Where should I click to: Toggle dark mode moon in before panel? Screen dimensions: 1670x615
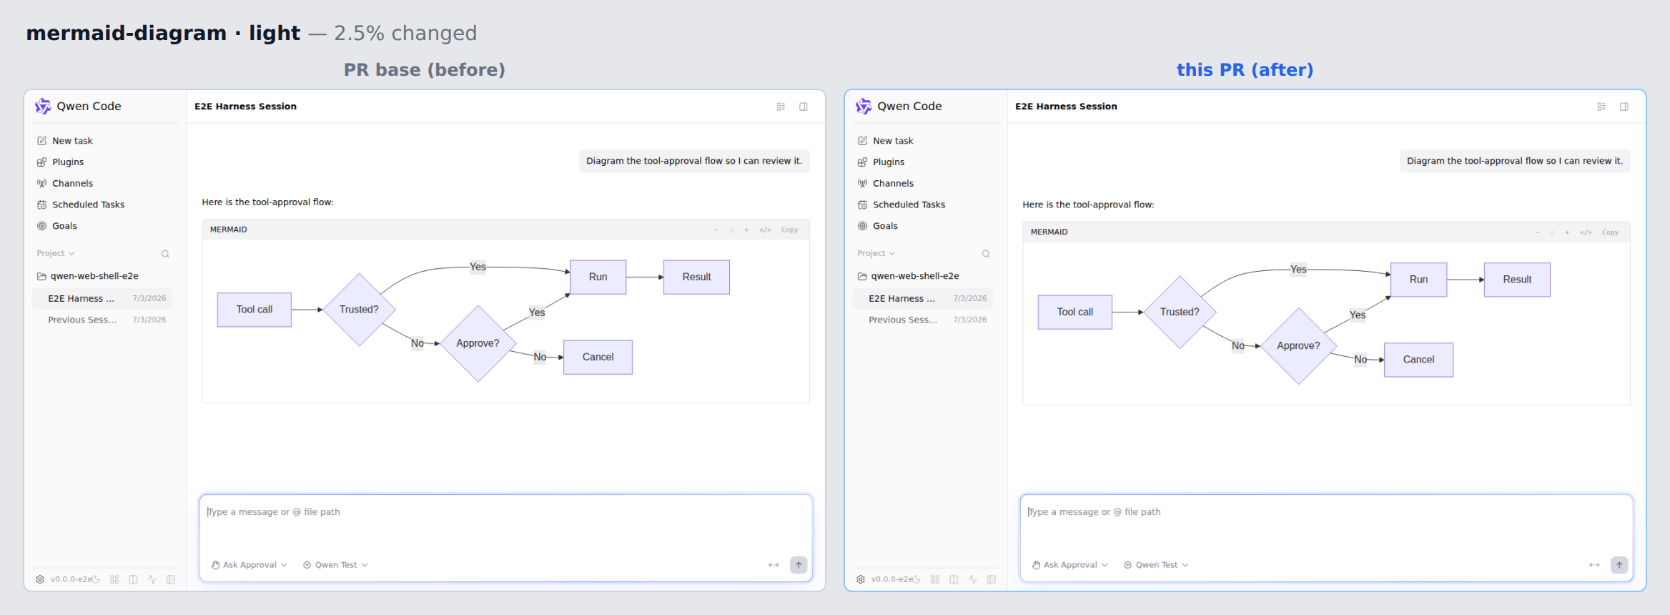(96, 579)
